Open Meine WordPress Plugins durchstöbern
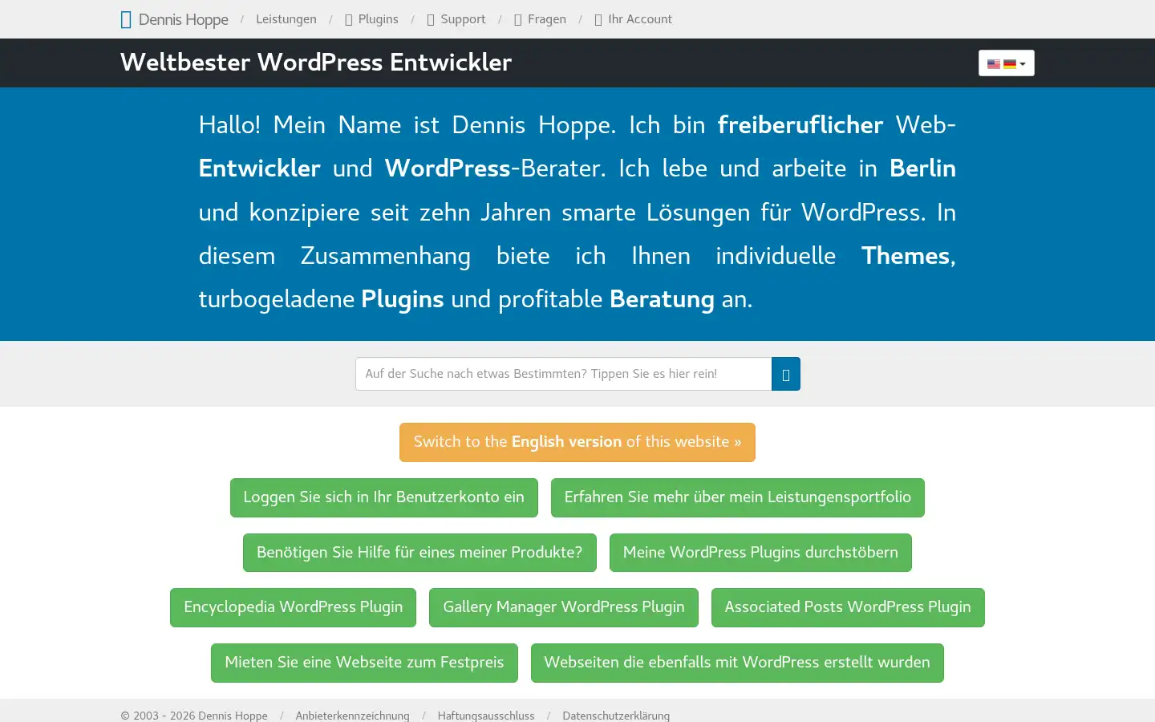Image resolution: width=1155 pixels, height=722 pixels. pyautogui.click(x=760, y=553)
